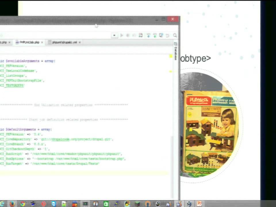Open the red diamond icon on taskbar
This screenshot has height=207, width=276.
pos(43,204)
